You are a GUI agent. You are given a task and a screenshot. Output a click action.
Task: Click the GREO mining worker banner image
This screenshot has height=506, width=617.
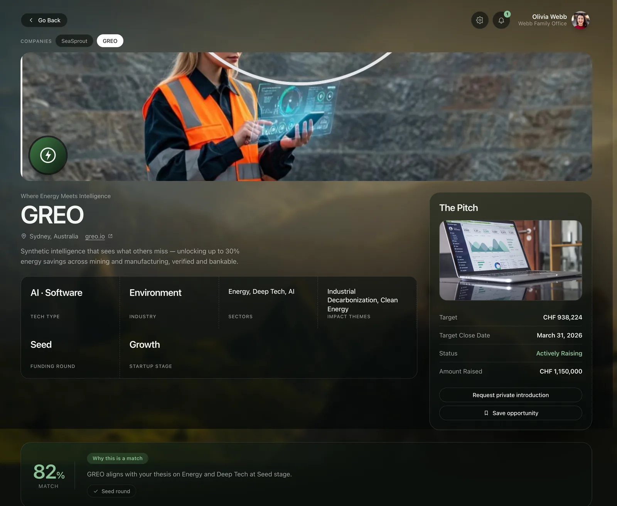(x=307, y=117)
